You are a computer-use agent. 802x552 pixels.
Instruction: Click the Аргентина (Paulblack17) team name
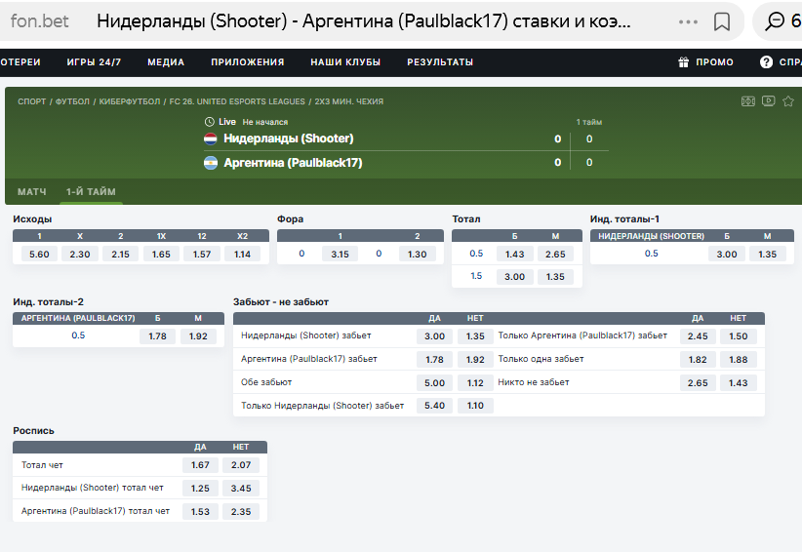293,163
